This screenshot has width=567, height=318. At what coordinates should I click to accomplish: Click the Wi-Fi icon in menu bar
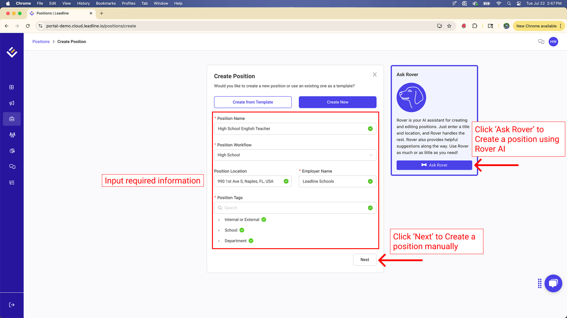coord(499,3)
